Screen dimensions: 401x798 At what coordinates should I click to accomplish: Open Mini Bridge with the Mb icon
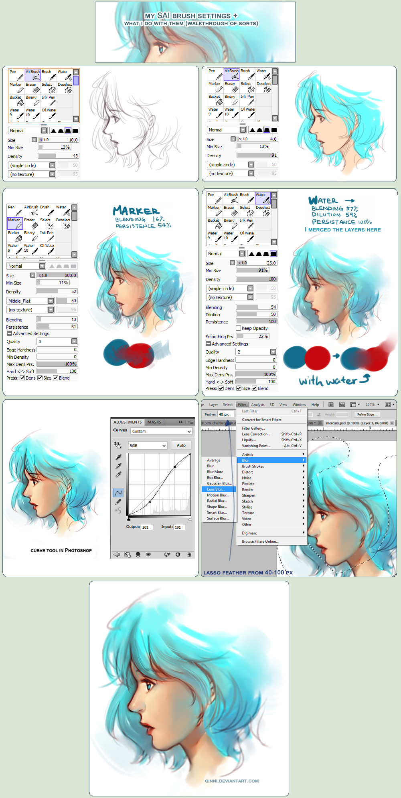342,404
